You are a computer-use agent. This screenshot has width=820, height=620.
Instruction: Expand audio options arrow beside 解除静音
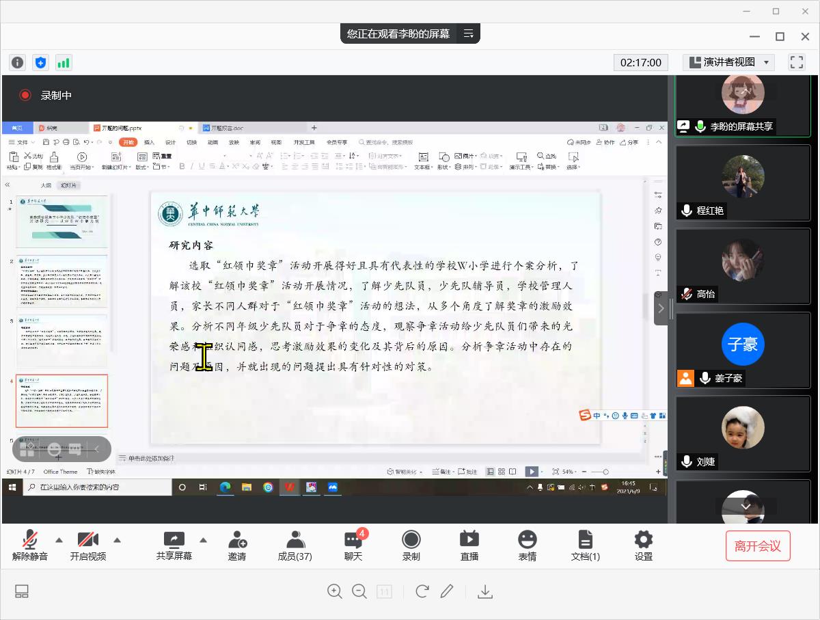pyautogui.click(x=59, y=540)
